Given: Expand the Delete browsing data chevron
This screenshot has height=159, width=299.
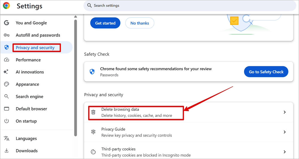Looking at the screenshot, I should pyautogui.click(x=285, y=112).
